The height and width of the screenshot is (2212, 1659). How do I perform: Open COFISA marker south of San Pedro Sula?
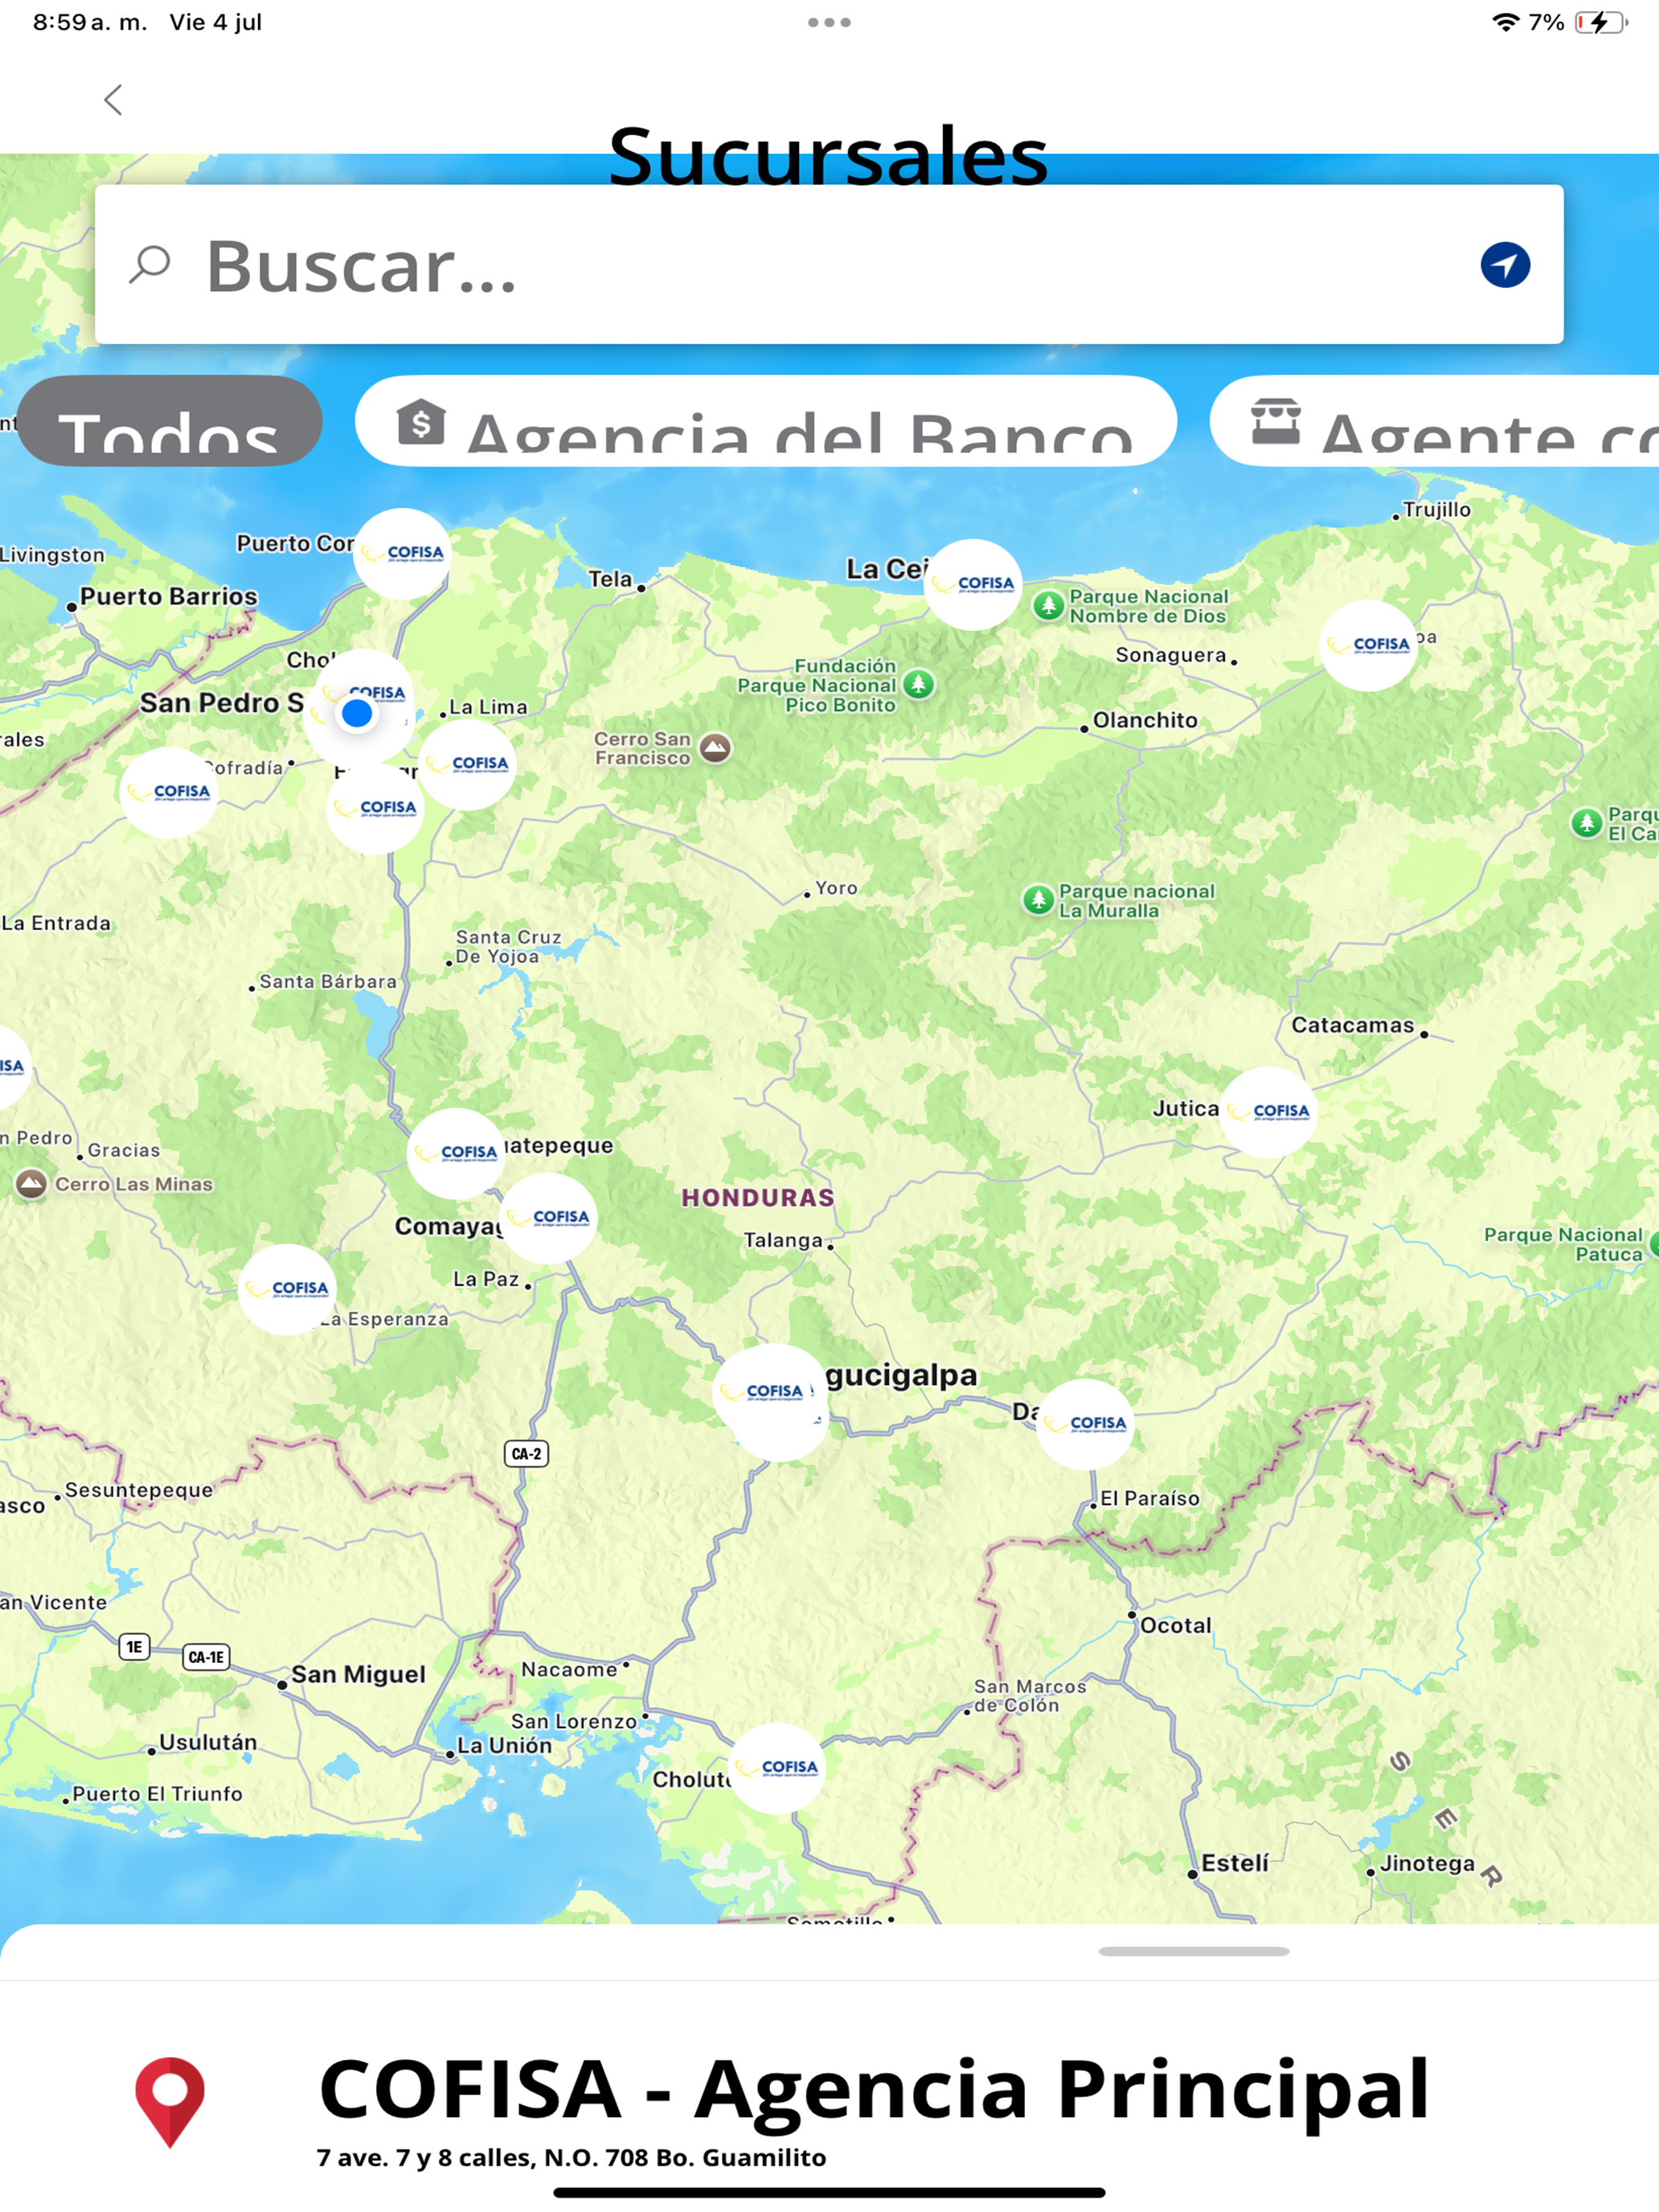[375, 809]
